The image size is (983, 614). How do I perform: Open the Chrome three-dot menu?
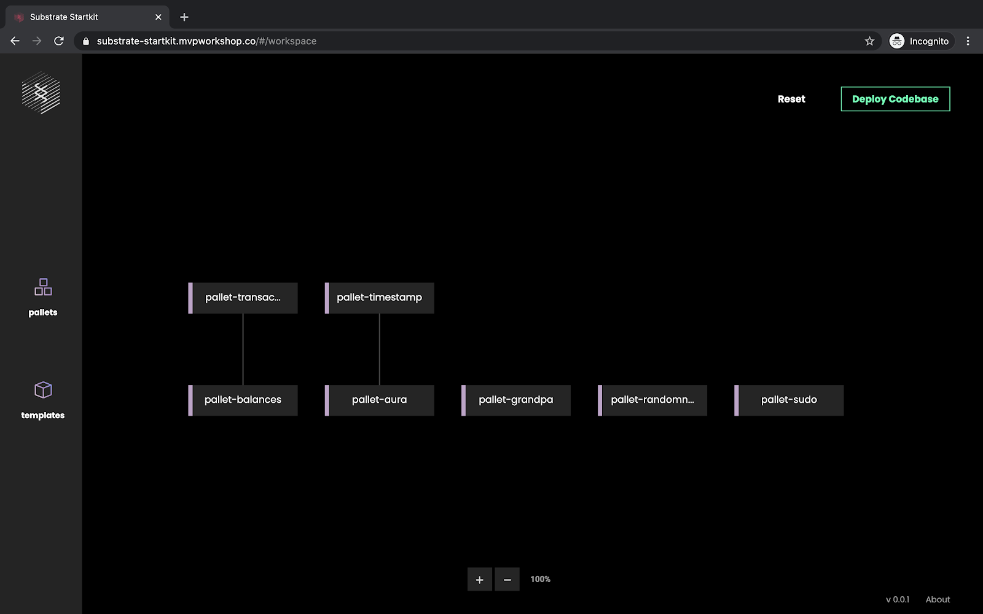[x=968, y=41]
